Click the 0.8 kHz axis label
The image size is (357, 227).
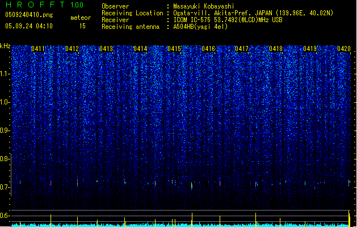coord(5,159)
